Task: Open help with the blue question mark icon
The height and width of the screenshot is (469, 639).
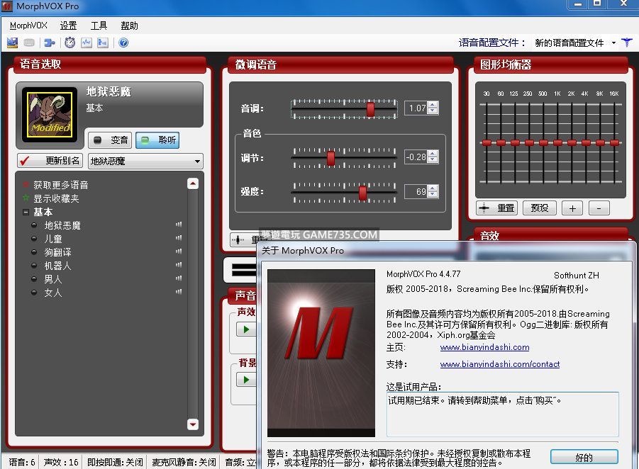Action: tap(123, 43)
